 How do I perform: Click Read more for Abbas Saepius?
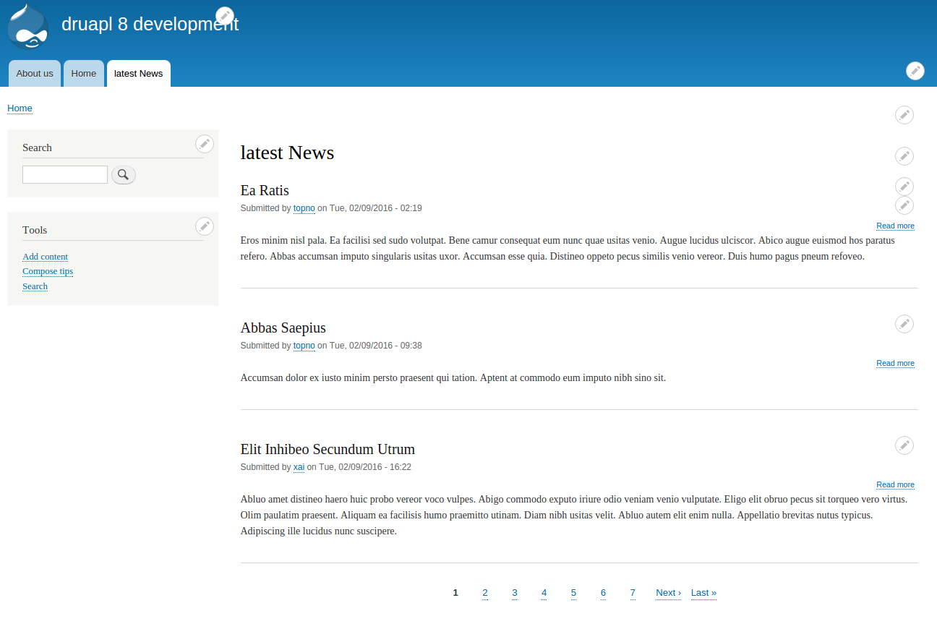pyautogui.click(x=895, y=364)
